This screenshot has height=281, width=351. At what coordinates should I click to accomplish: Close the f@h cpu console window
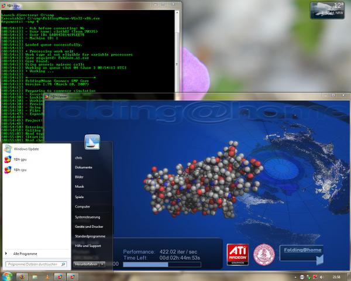pos(174,4)
